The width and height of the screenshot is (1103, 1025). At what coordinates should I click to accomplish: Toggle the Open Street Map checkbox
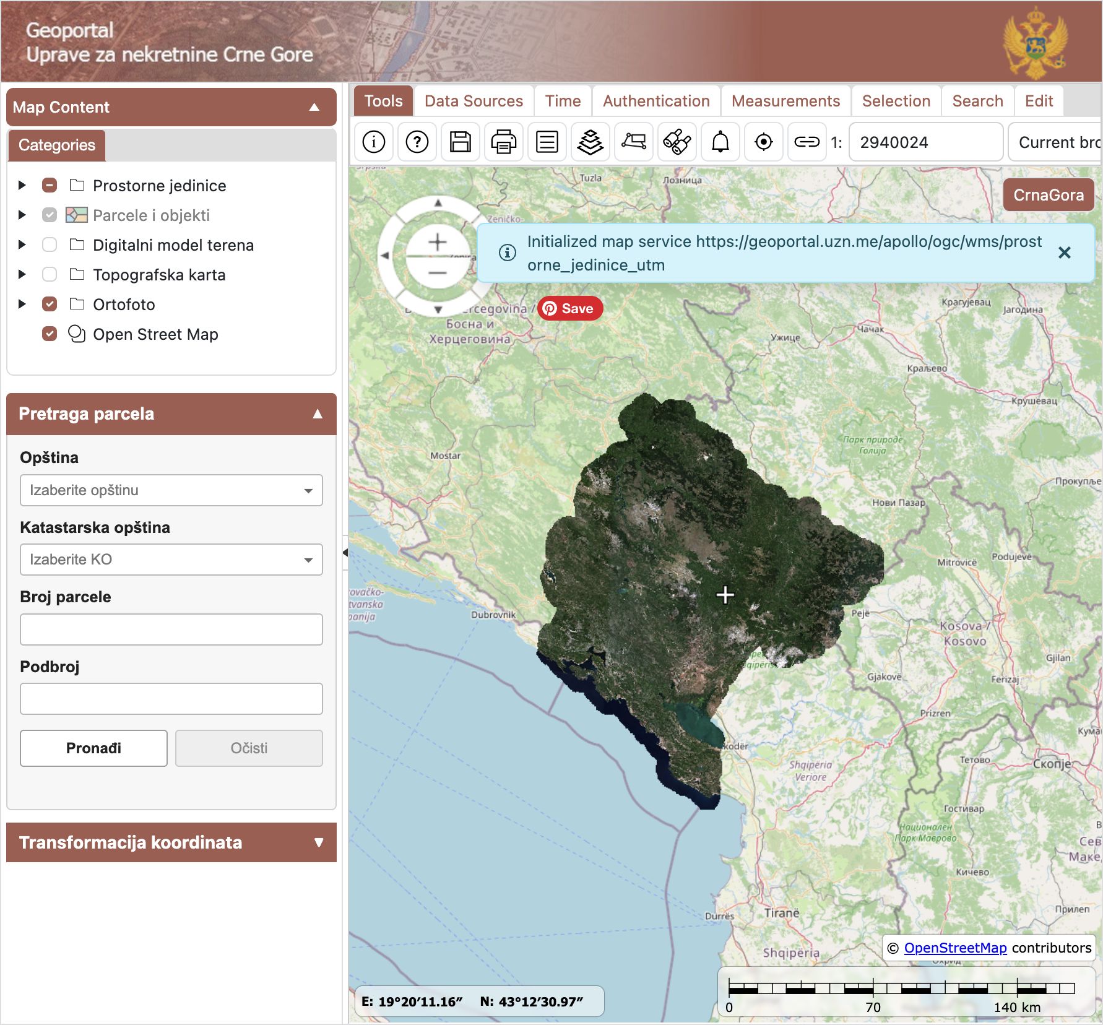click(x=50, y=334)
